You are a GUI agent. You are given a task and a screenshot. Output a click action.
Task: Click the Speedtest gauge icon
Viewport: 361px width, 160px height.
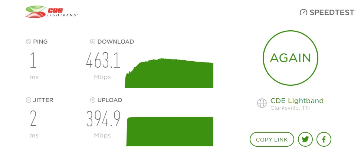(303, 12)
